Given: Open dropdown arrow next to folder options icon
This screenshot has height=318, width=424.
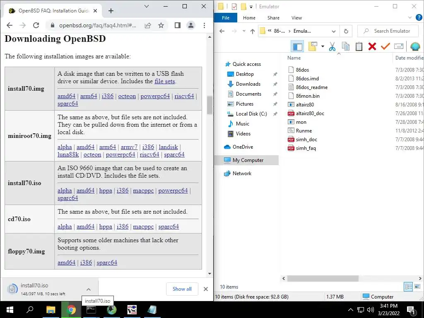Looking at the screenshot, I should pos(323,46).
